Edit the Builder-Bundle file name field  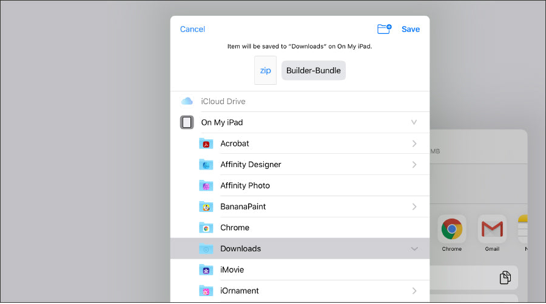pyautogui.click(x=313, y=70)
